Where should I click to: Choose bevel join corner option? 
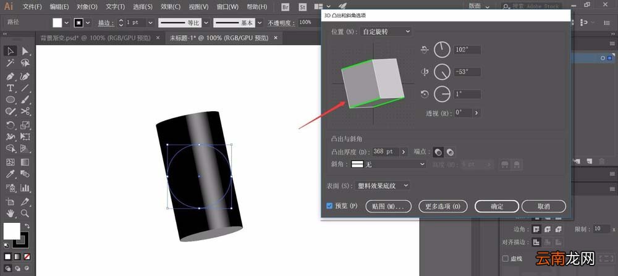point(558,229)
